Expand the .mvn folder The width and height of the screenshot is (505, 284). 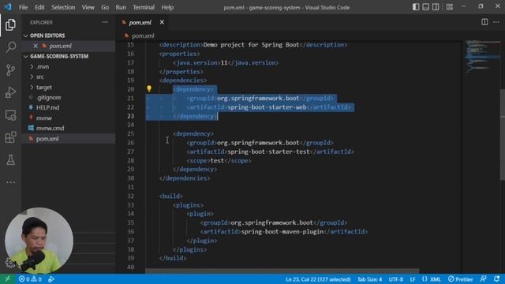click(x=43, y=66)
